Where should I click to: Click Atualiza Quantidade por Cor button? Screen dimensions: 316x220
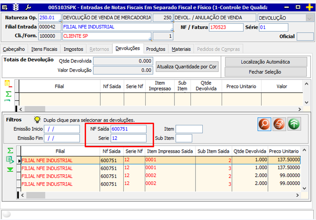187,66
